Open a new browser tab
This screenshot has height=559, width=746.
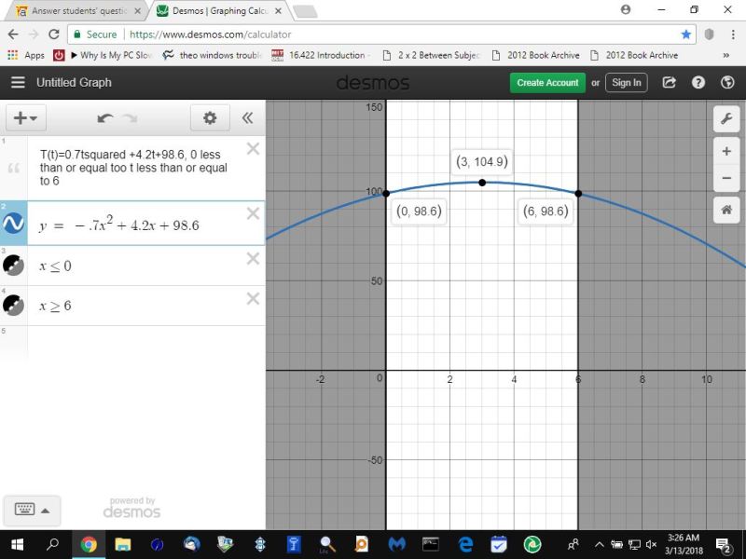point(305,12)
